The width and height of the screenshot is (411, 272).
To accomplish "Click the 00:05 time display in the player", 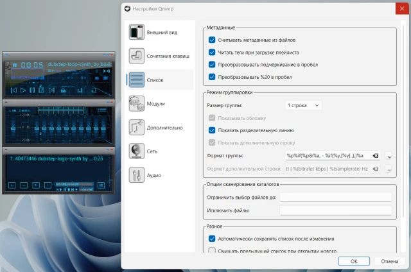I will click(32, 65).
